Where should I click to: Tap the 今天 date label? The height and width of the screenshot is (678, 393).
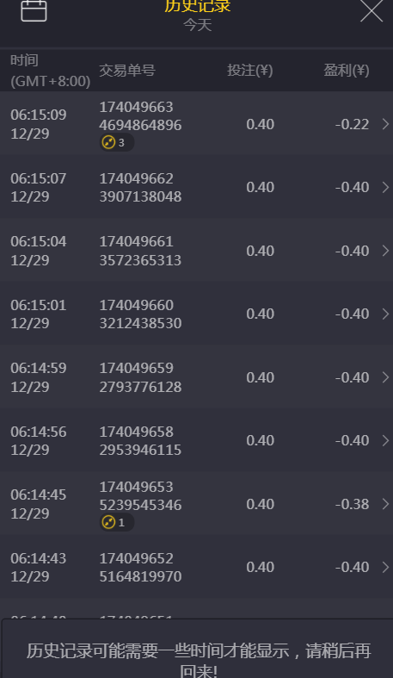(x=198, y=25)
